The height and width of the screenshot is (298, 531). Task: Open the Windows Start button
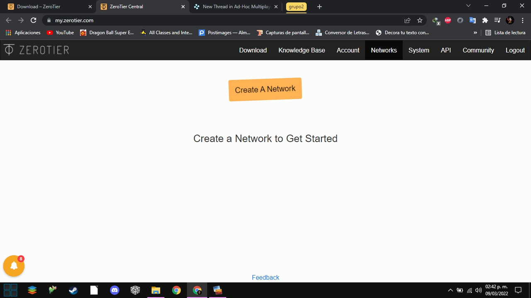(10, 290)
